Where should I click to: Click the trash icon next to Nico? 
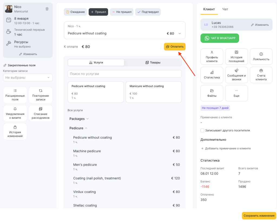click(x=47, y=9)
